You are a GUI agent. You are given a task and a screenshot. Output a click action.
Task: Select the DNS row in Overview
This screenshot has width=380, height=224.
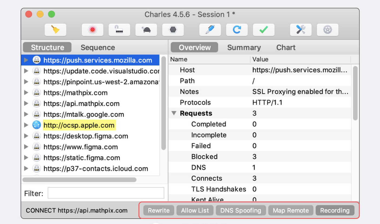(260, 167)
